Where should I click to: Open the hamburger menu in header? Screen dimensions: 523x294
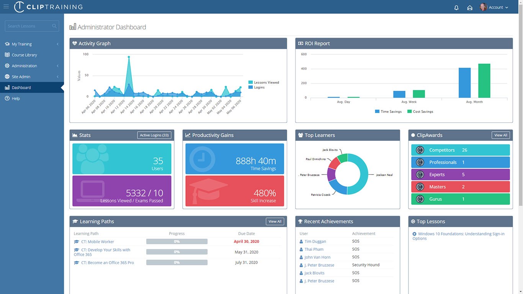6,7
